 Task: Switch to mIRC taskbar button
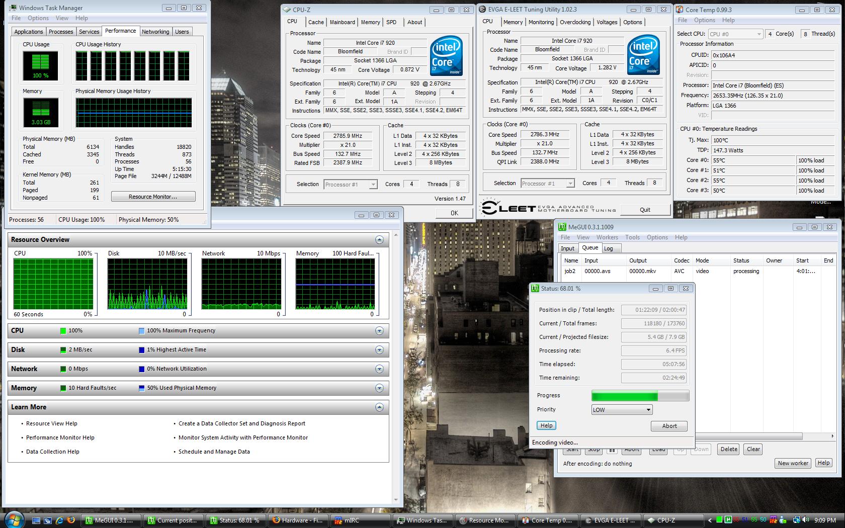(361, 520)
